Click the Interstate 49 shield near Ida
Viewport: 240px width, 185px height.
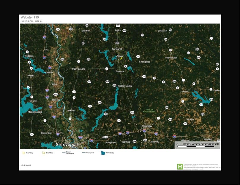(x=44, y=57)
